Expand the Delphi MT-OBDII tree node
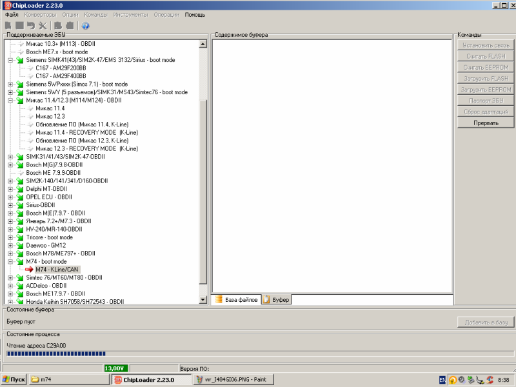 pyautogui.click(x=10, y=189)
